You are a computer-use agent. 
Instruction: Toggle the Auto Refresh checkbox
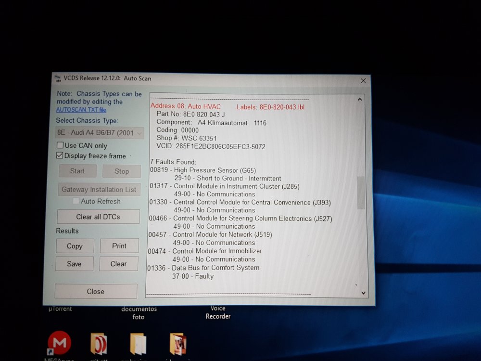pos(76,201)
